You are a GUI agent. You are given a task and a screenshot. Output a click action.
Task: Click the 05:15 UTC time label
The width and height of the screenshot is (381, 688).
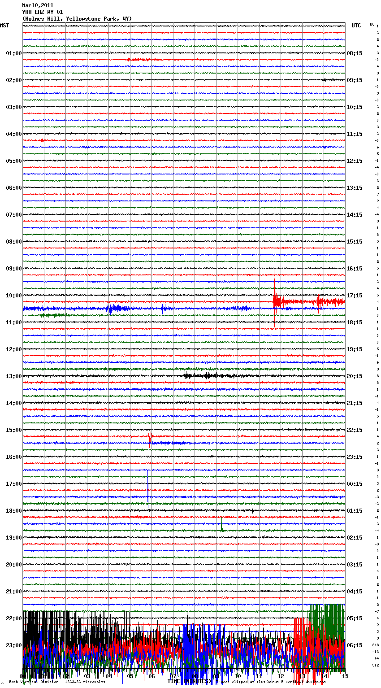tap(355, 618)
